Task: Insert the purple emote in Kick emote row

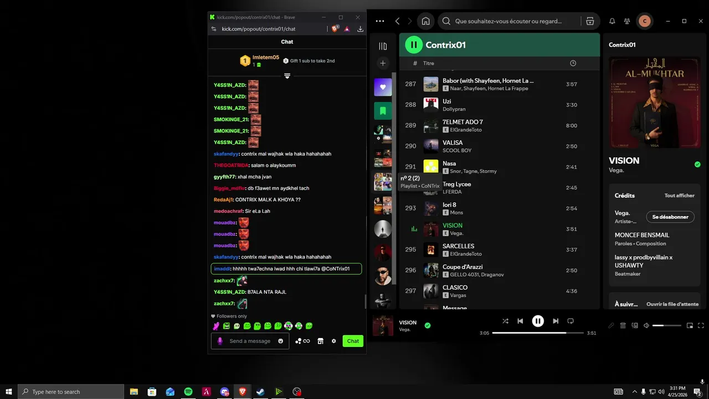Action: pyautogui.click(x=216, y=326)
